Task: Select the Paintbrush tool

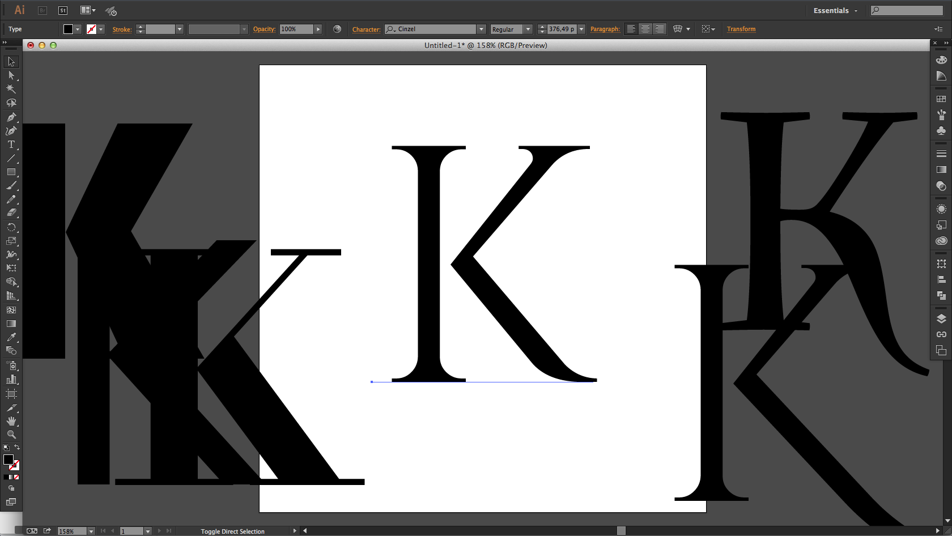Action: point(11,186)
